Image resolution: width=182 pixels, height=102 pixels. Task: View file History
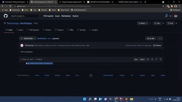click(x=157, y=45)
